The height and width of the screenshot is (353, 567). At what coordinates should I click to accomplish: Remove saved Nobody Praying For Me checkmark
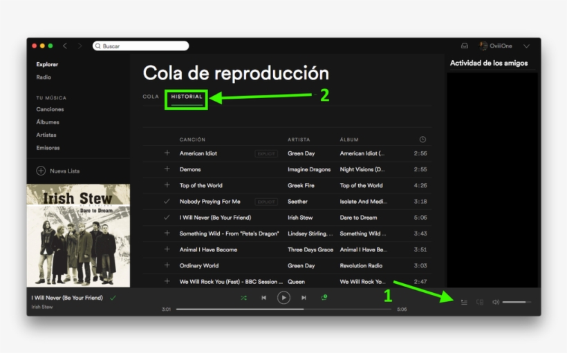tap(167, 201)
